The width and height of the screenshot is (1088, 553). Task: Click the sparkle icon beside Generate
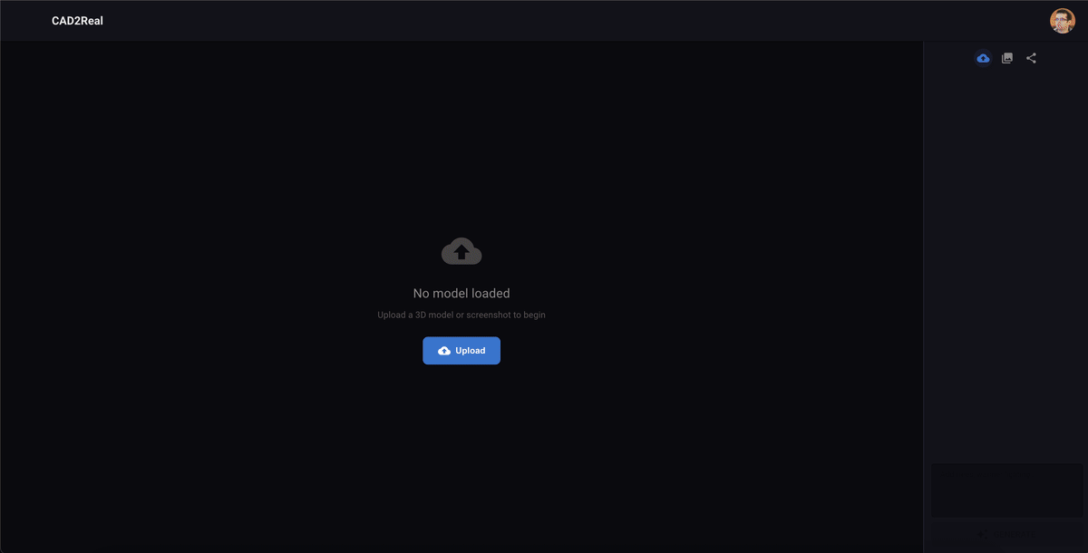click(981, 535)
